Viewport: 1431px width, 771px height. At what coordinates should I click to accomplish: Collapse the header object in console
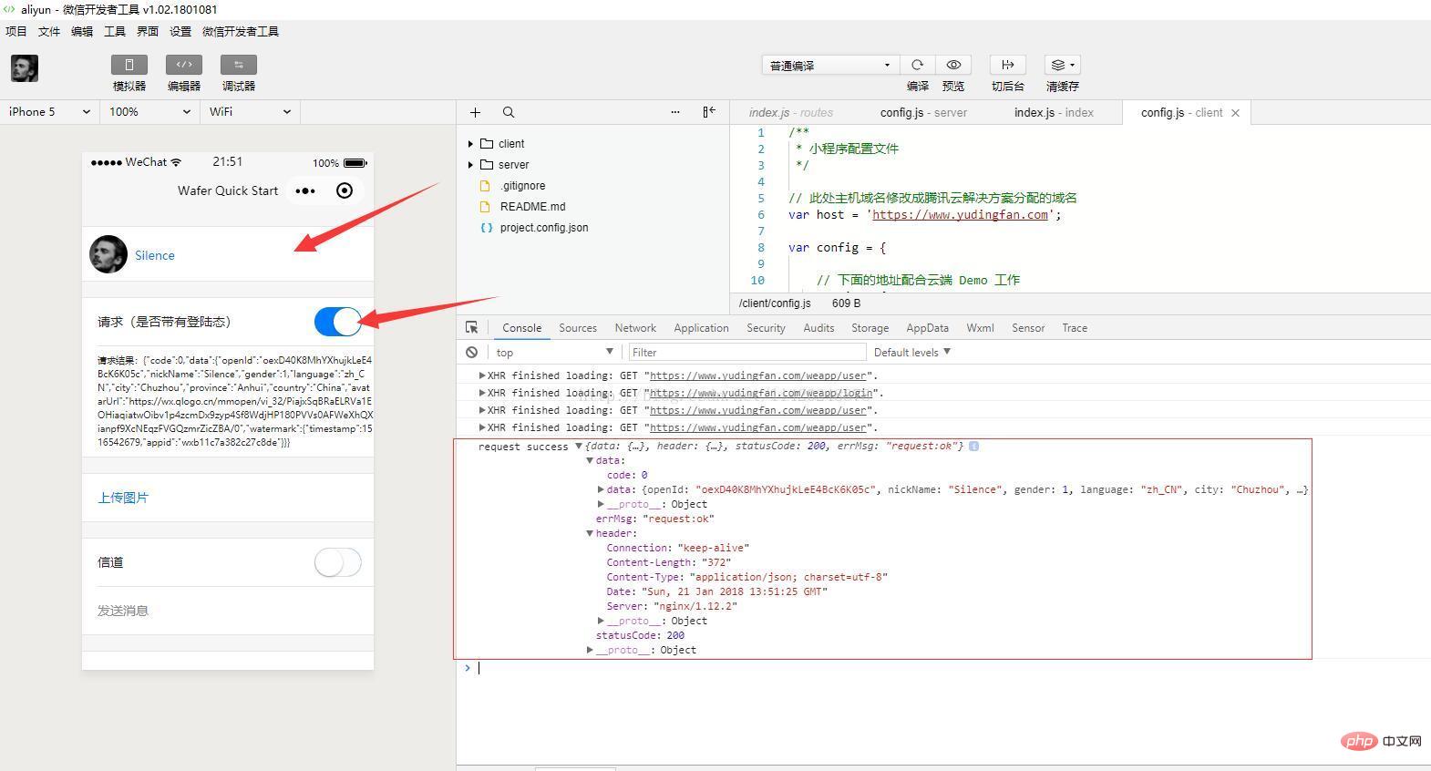590,533
